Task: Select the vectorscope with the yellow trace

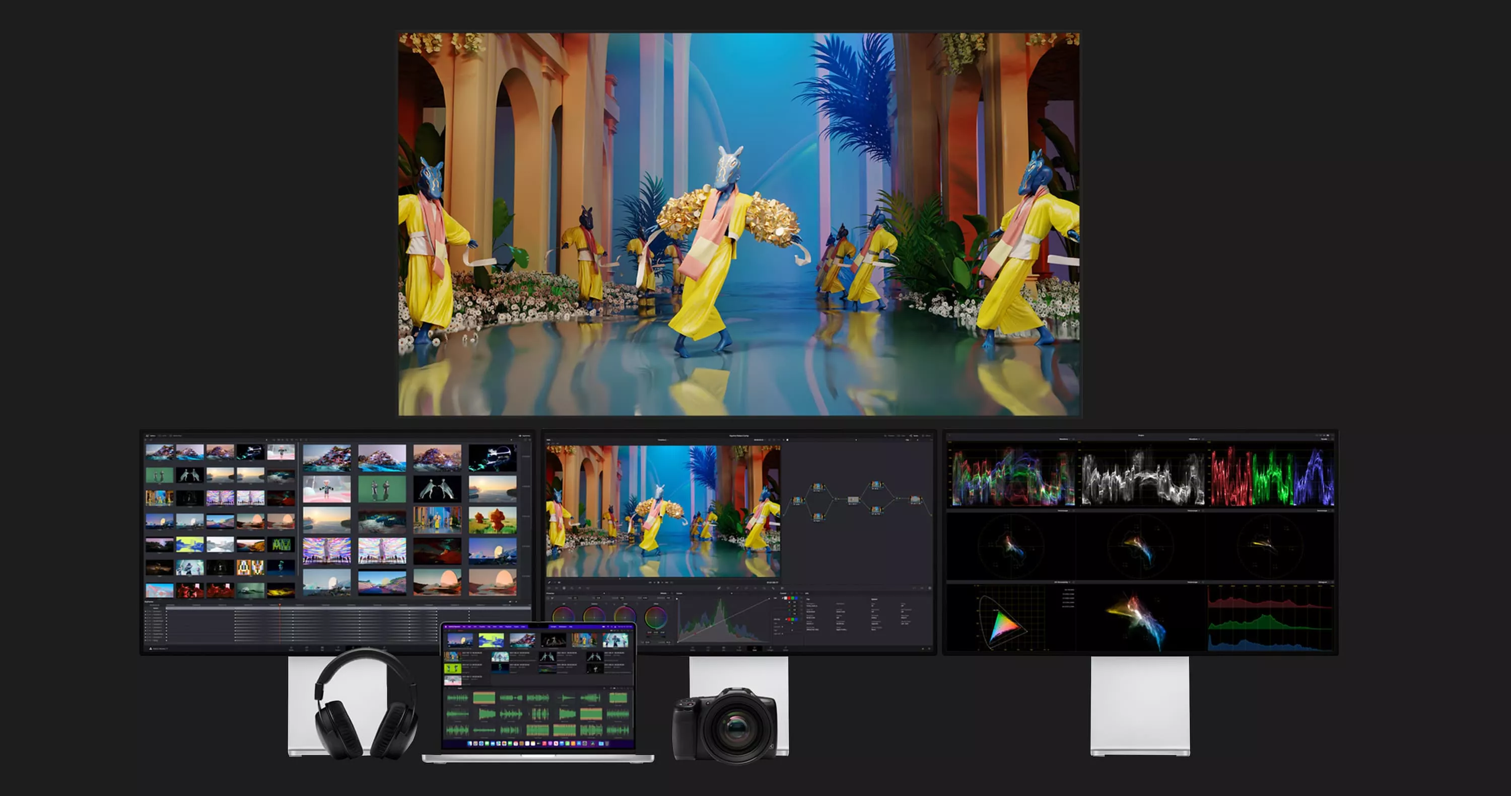Action: pos(1269,546)
